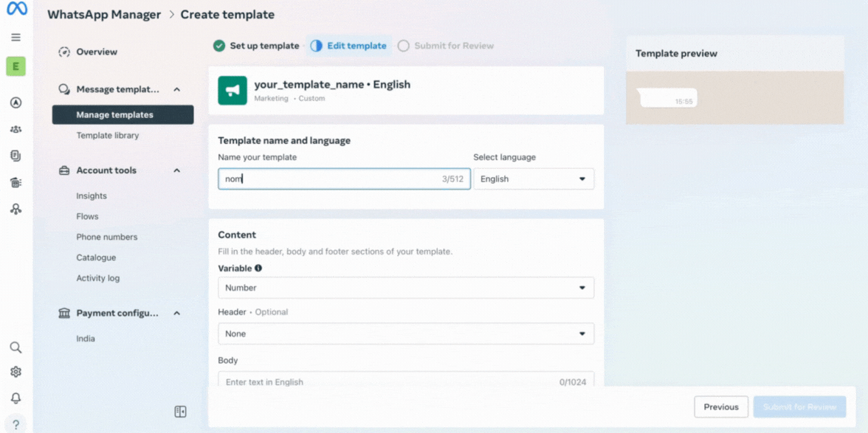Collapse the Message templates section chevron

pyautogui.click(x=176, y=89)
